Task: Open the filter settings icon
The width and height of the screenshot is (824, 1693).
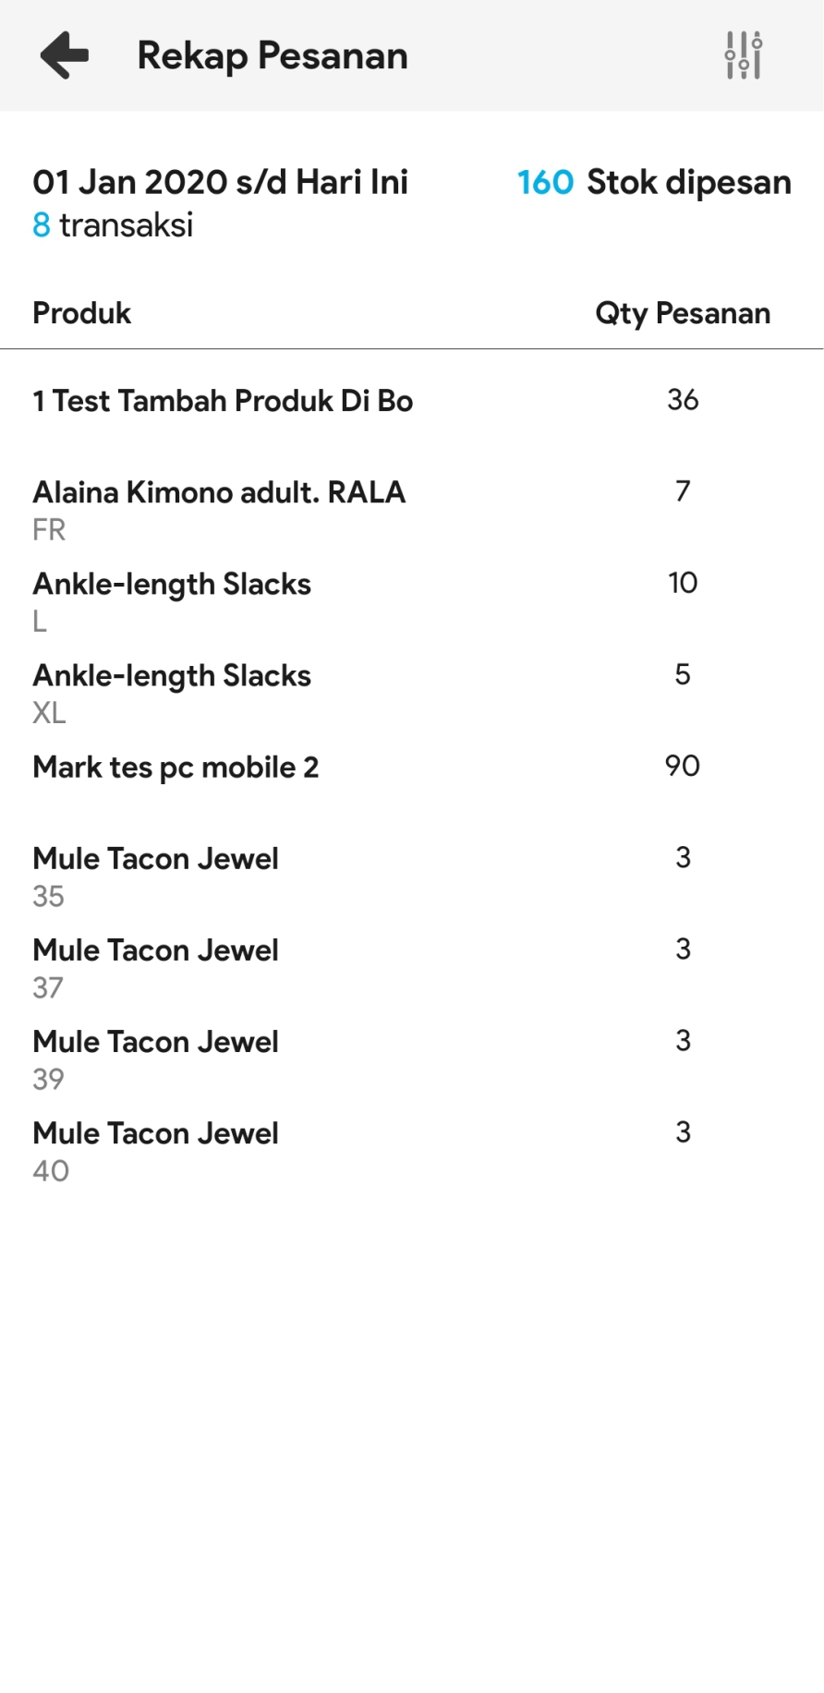Action: pos(743,55)
